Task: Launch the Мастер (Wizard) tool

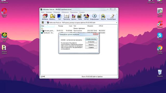Action: [86, 17]
